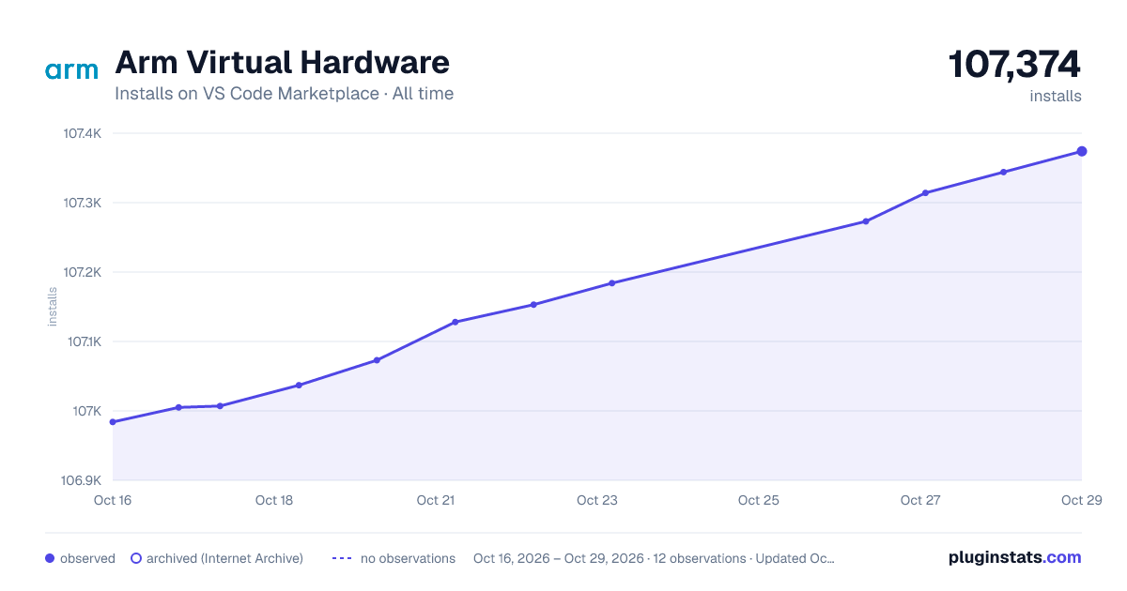1127x591 pixels.
Task: Click the 107K y-axis label
Action: [x=87, y=411]
